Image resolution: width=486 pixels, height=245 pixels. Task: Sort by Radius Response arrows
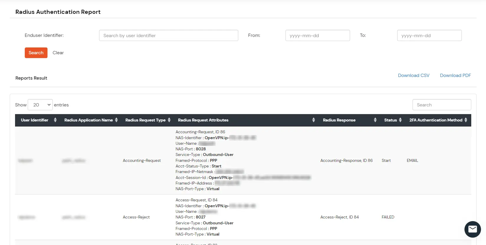[x=375, y=120]
